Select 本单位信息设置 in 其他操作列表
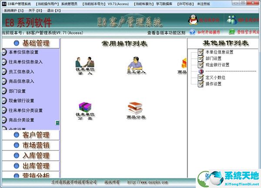This screenshot has width=261, height=188. tap(219, 52)
